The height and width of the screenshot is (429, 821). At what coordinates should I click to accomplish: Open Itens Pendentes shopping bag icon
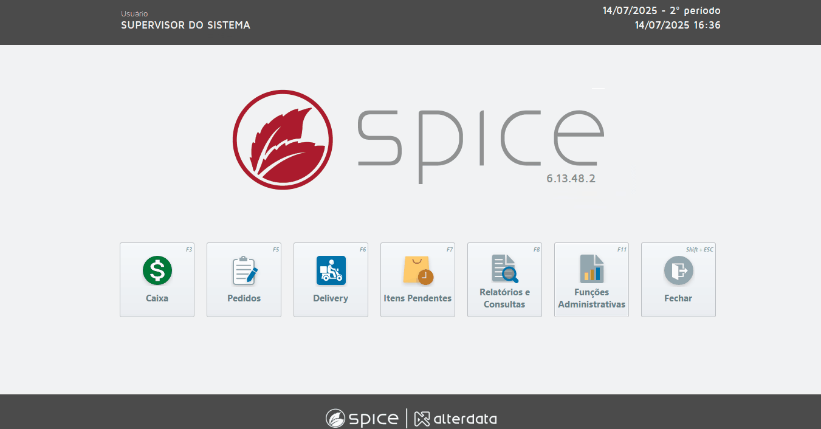418,270
